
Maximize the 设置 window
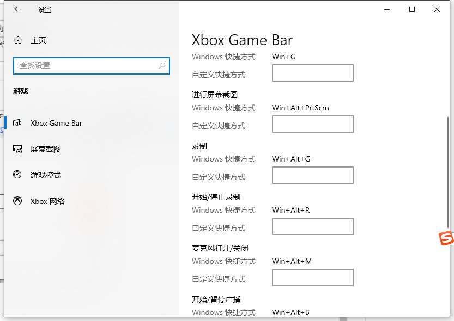point(412,9)
